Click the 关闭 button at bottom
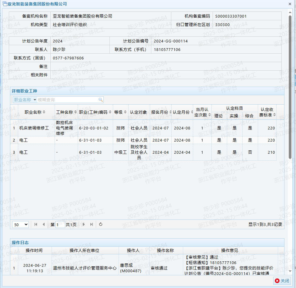The image size is (296, 288). pyautogui.click(x=282, y=281)
